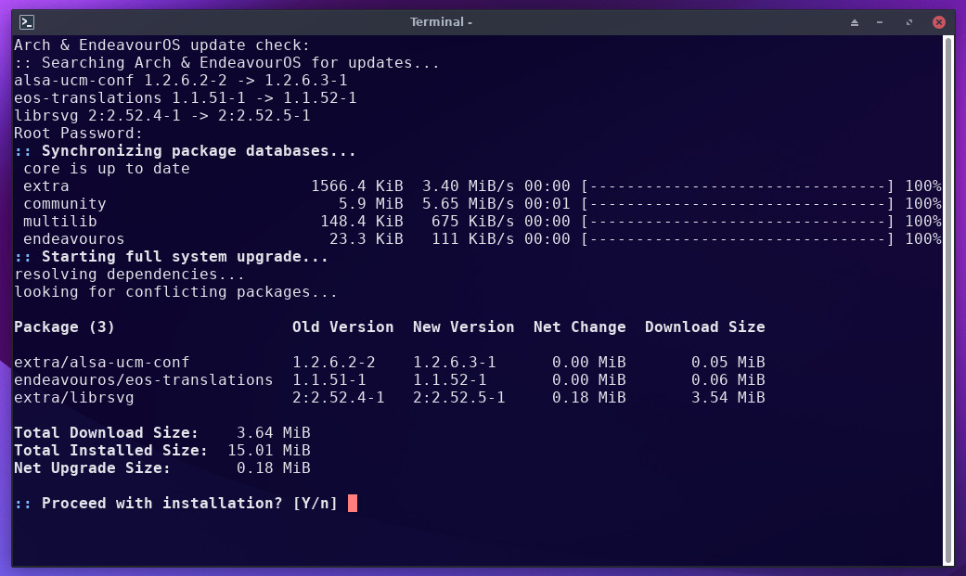This screenshot has width=966, height=576.
Task: Click the 'Arch & EndeavourOS update check:' line
Action: pyautogui.click(x=162, y=45)
